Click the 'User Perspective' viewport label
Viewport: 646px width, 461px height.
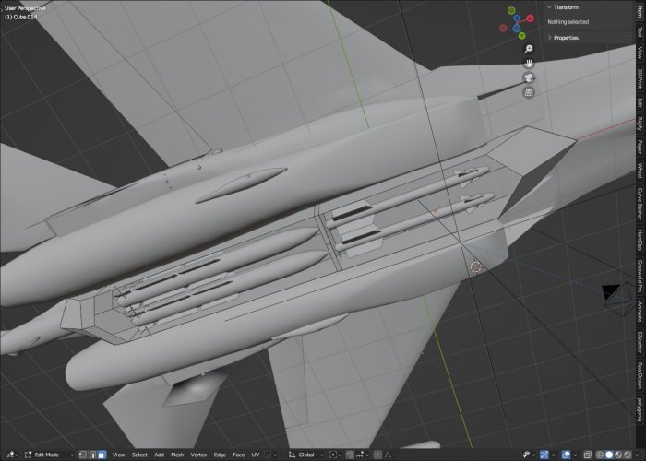tap(25, 8)
